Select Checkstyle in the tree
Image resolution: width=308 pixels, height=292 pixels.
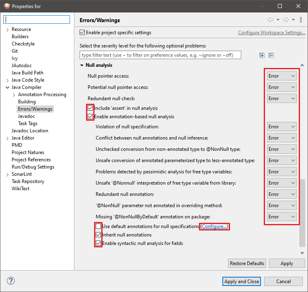23,44
